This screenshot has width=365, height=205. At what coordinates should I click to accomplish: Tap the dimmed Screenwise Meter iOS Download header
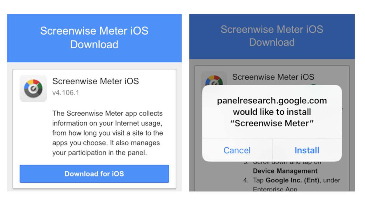click(x=272, y=36)
